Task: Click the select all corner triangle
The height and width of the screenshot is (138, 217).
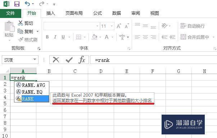Action: click(x=7, y=71)
